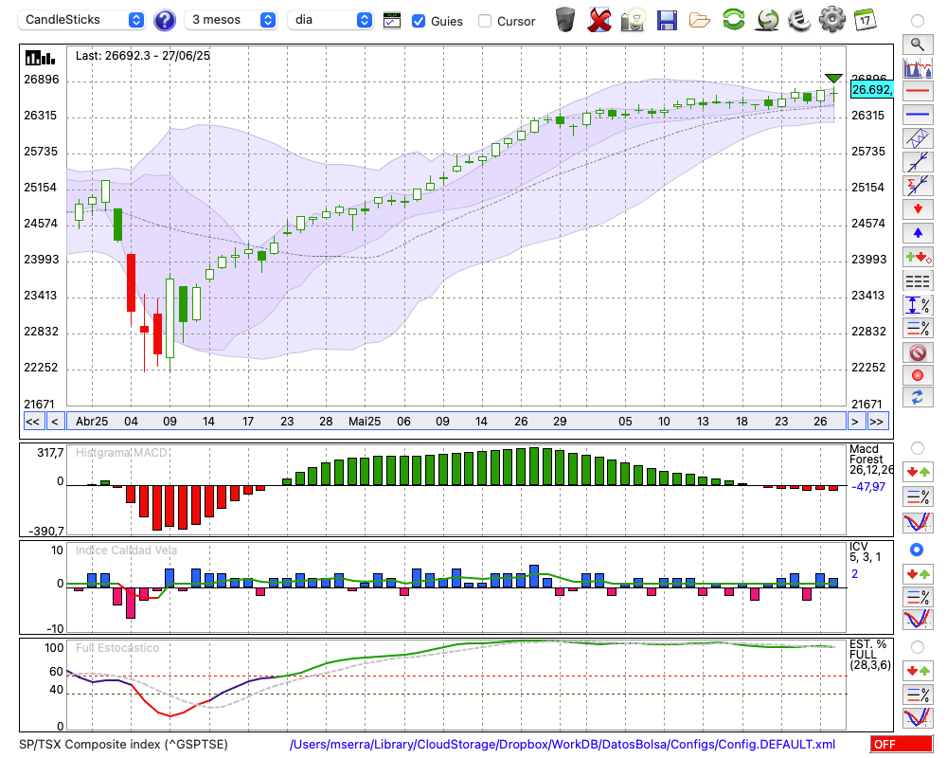This screenshot has height=758, width=947.
Task: Click the triple dashed lines tool
Action: 918,281
